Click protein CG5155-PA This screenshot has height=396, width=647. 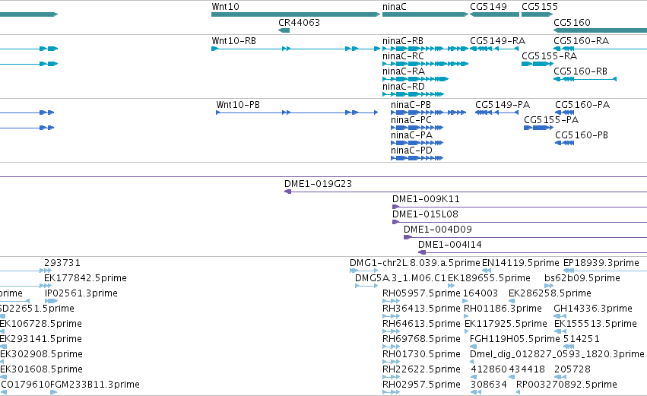[538, 128]
